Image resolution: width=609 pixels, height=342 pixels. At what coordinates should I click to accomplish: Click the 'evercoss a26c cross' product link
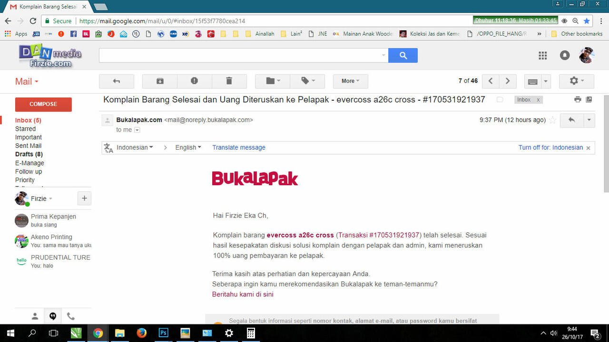[x=300, y=235]
